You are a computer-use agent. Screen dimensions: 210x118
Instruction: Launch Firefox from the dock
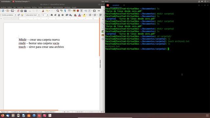point(3,115)
